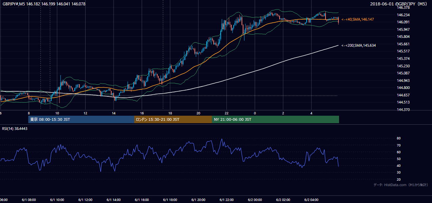The height and width of the screenshot is (203, 432).
Task: Click hour label 18 under the price chart
Action: tap(170, 113)
